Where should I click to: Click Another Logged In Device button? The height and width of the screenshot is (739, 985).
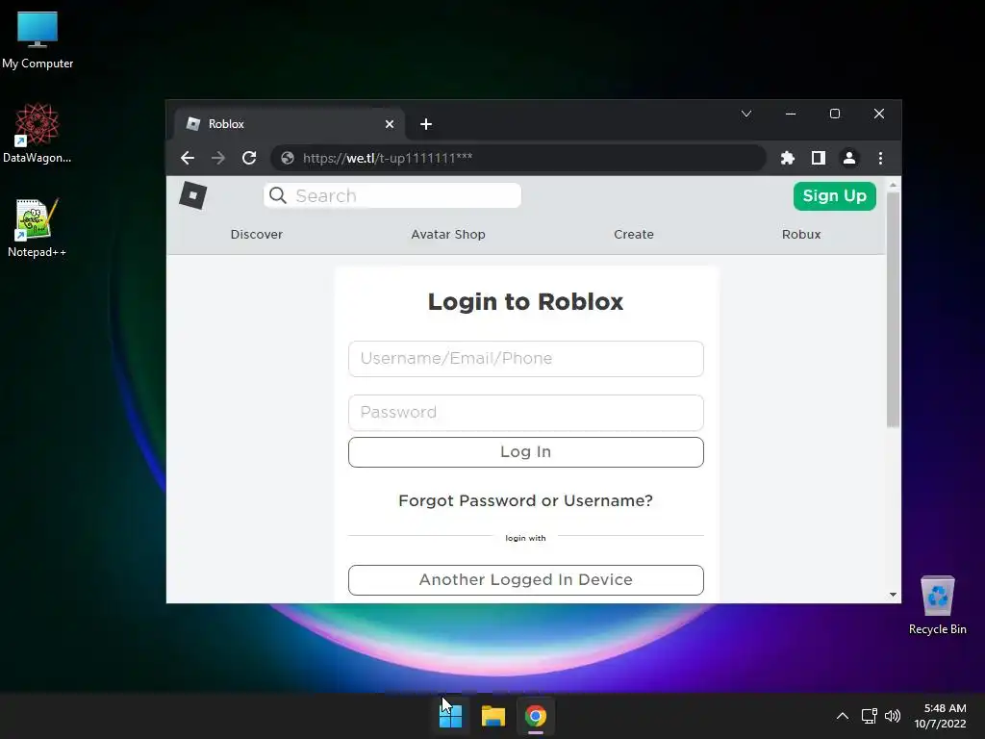[x=526, y=580]
